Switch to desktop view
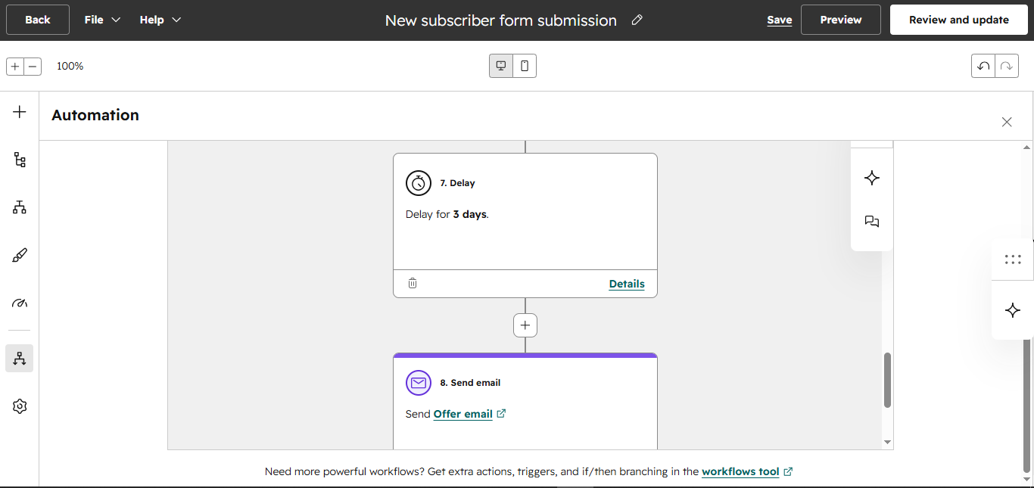This screenshot has height=488, width=1034. (501, 66)
